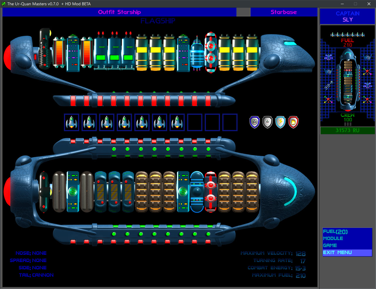Screen dimensions: 376x289
Task: Select the first yellow fuel tank in top view
Action: click(142, 53)
